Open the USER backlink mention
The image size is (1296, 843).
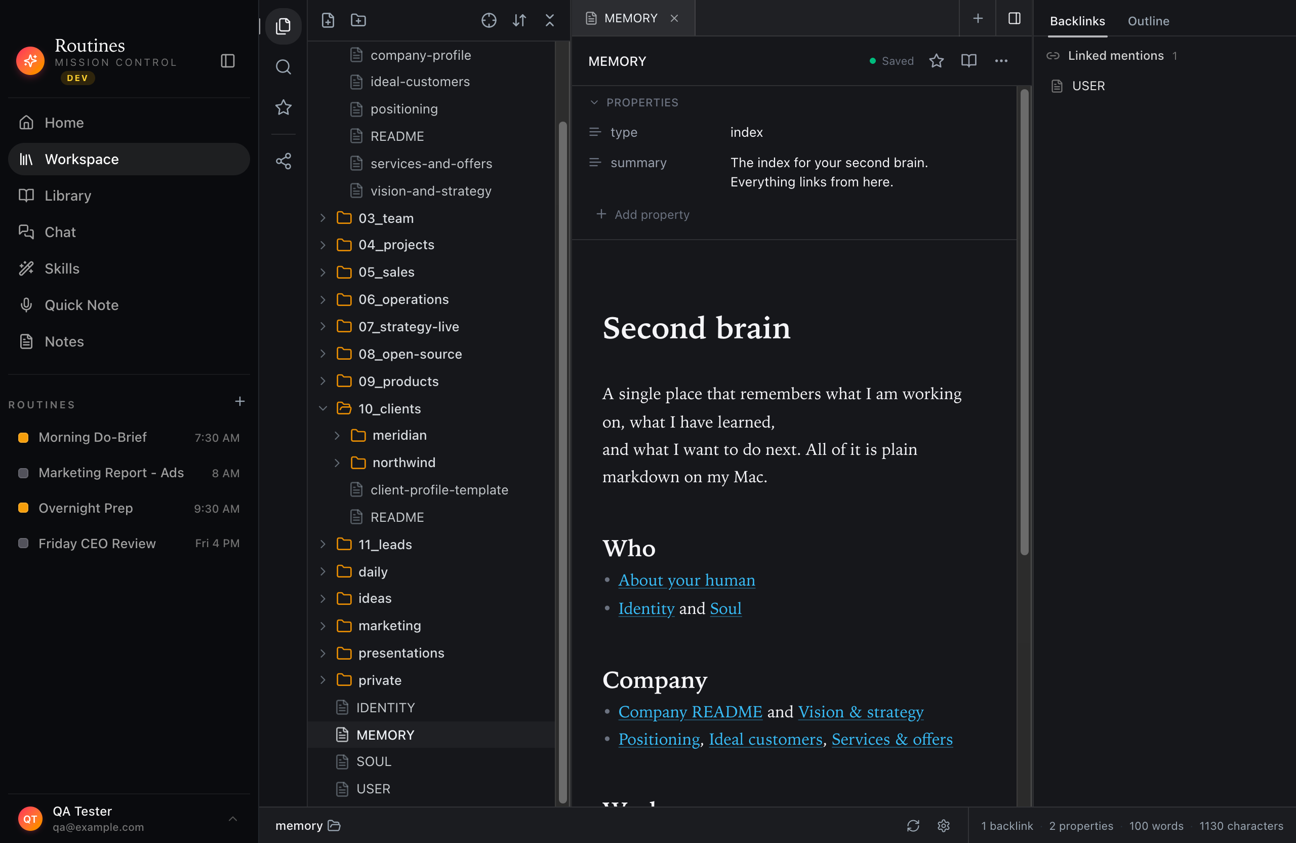point(1088,86)
